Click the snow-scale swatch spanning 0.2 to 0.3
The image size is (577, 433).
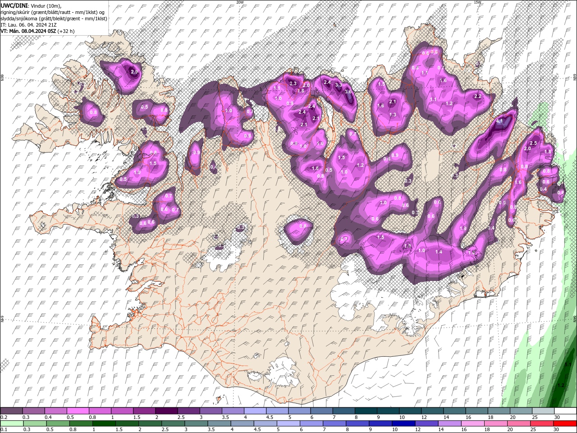(x=11, y=411)
